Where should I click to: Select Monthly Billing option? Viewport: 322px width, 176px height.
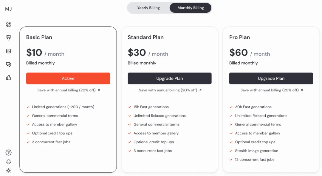point(191,8)
